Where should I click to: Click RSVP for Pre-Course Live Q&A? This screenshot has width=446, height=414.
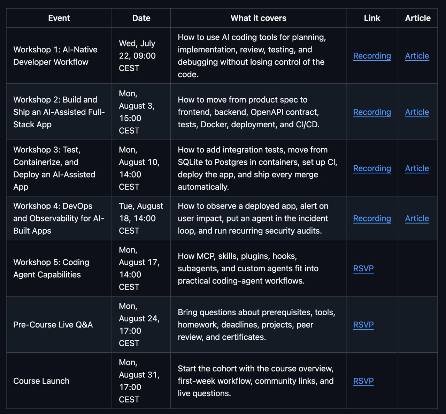pyautogui.click(x=363, y=324)
